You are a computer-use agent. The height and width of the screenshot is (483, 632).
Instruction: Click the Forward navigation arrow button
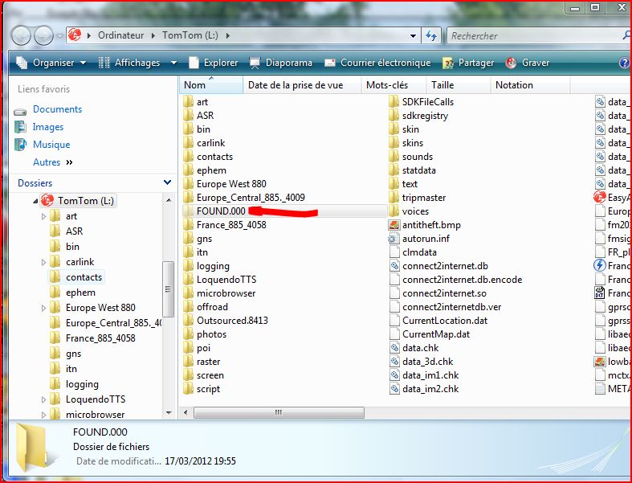(43, 36)
